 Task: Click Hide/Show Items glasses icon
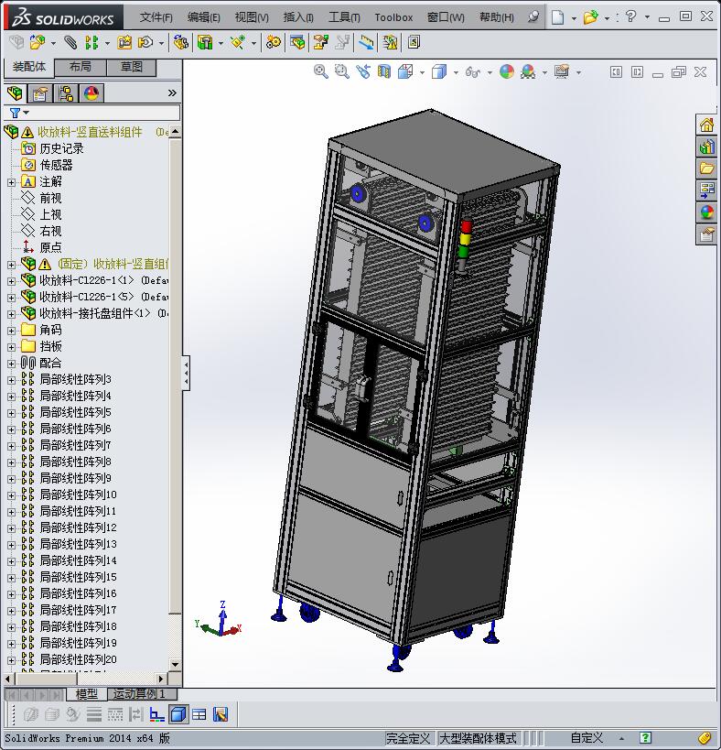pyautogui.click(x=472, y=71)
